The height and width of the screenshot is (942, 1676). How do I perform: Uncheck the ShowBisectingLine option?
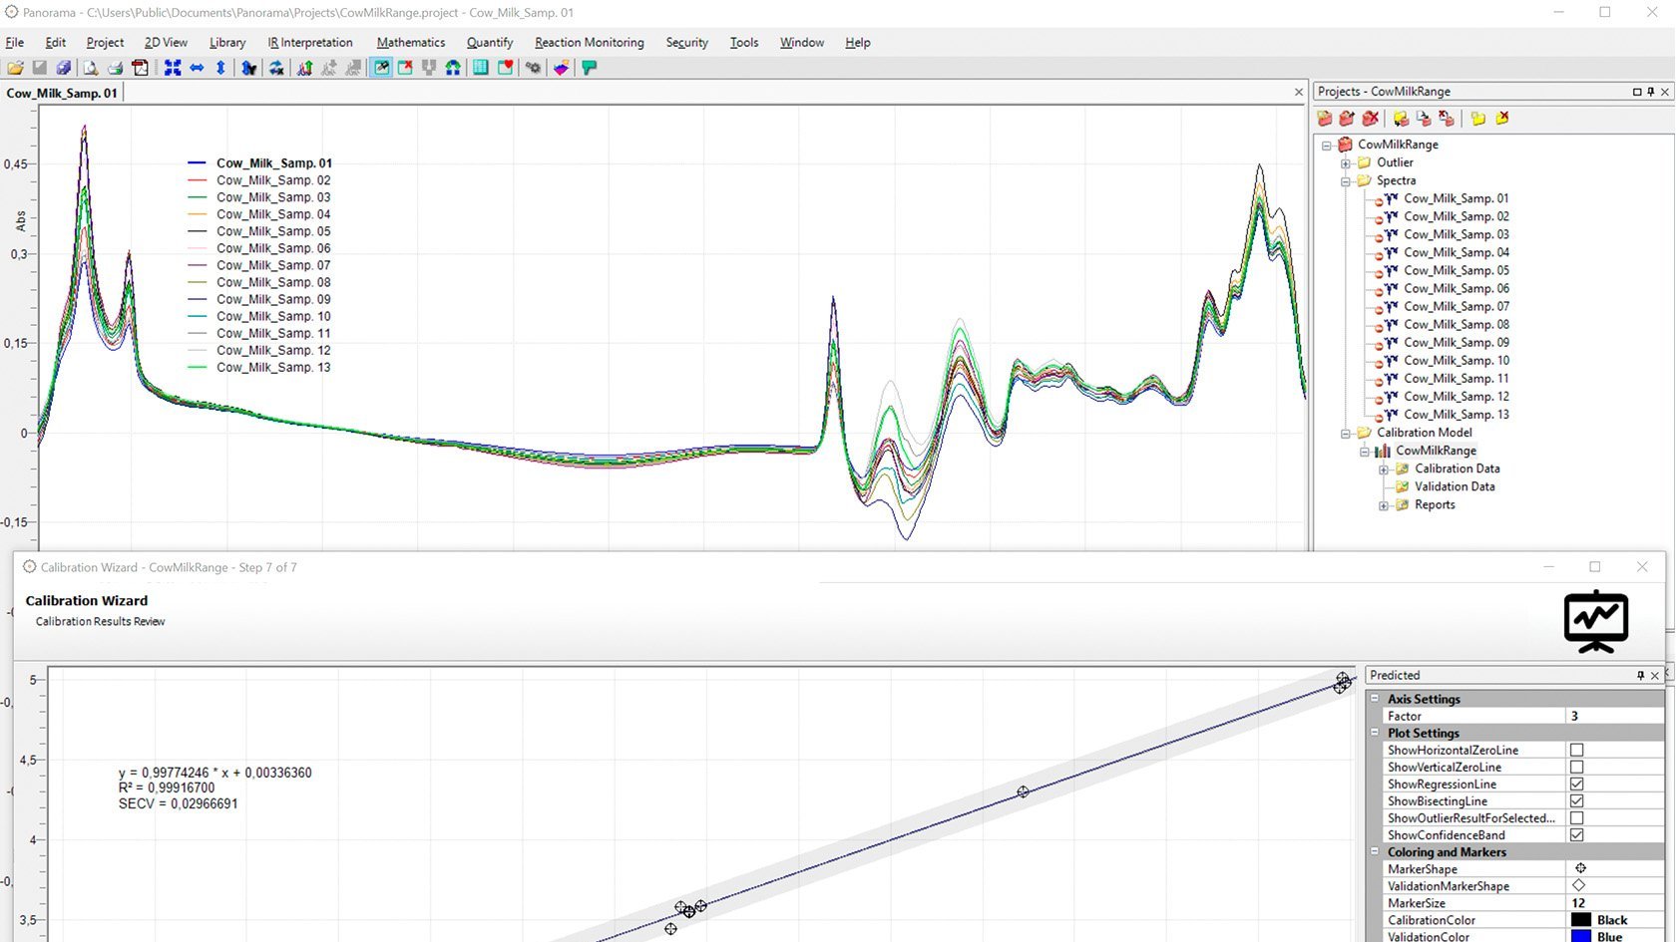(1576, 800)
